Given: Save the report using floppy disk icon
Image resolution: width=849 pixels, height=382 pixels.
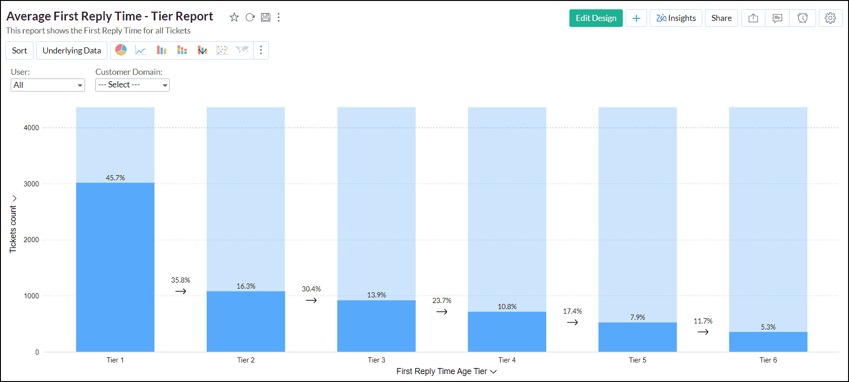Looking at the screenshot, I should [265, 17].
